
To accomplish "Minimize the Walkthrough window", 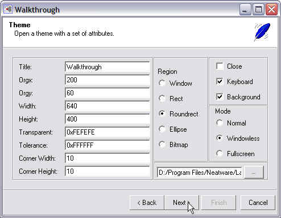I will click(x=245, y=10).
